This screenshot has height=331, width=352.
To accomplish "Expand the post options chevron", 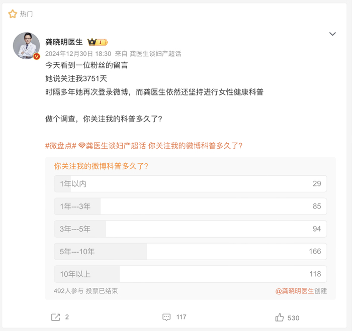I will click(332, 34).
